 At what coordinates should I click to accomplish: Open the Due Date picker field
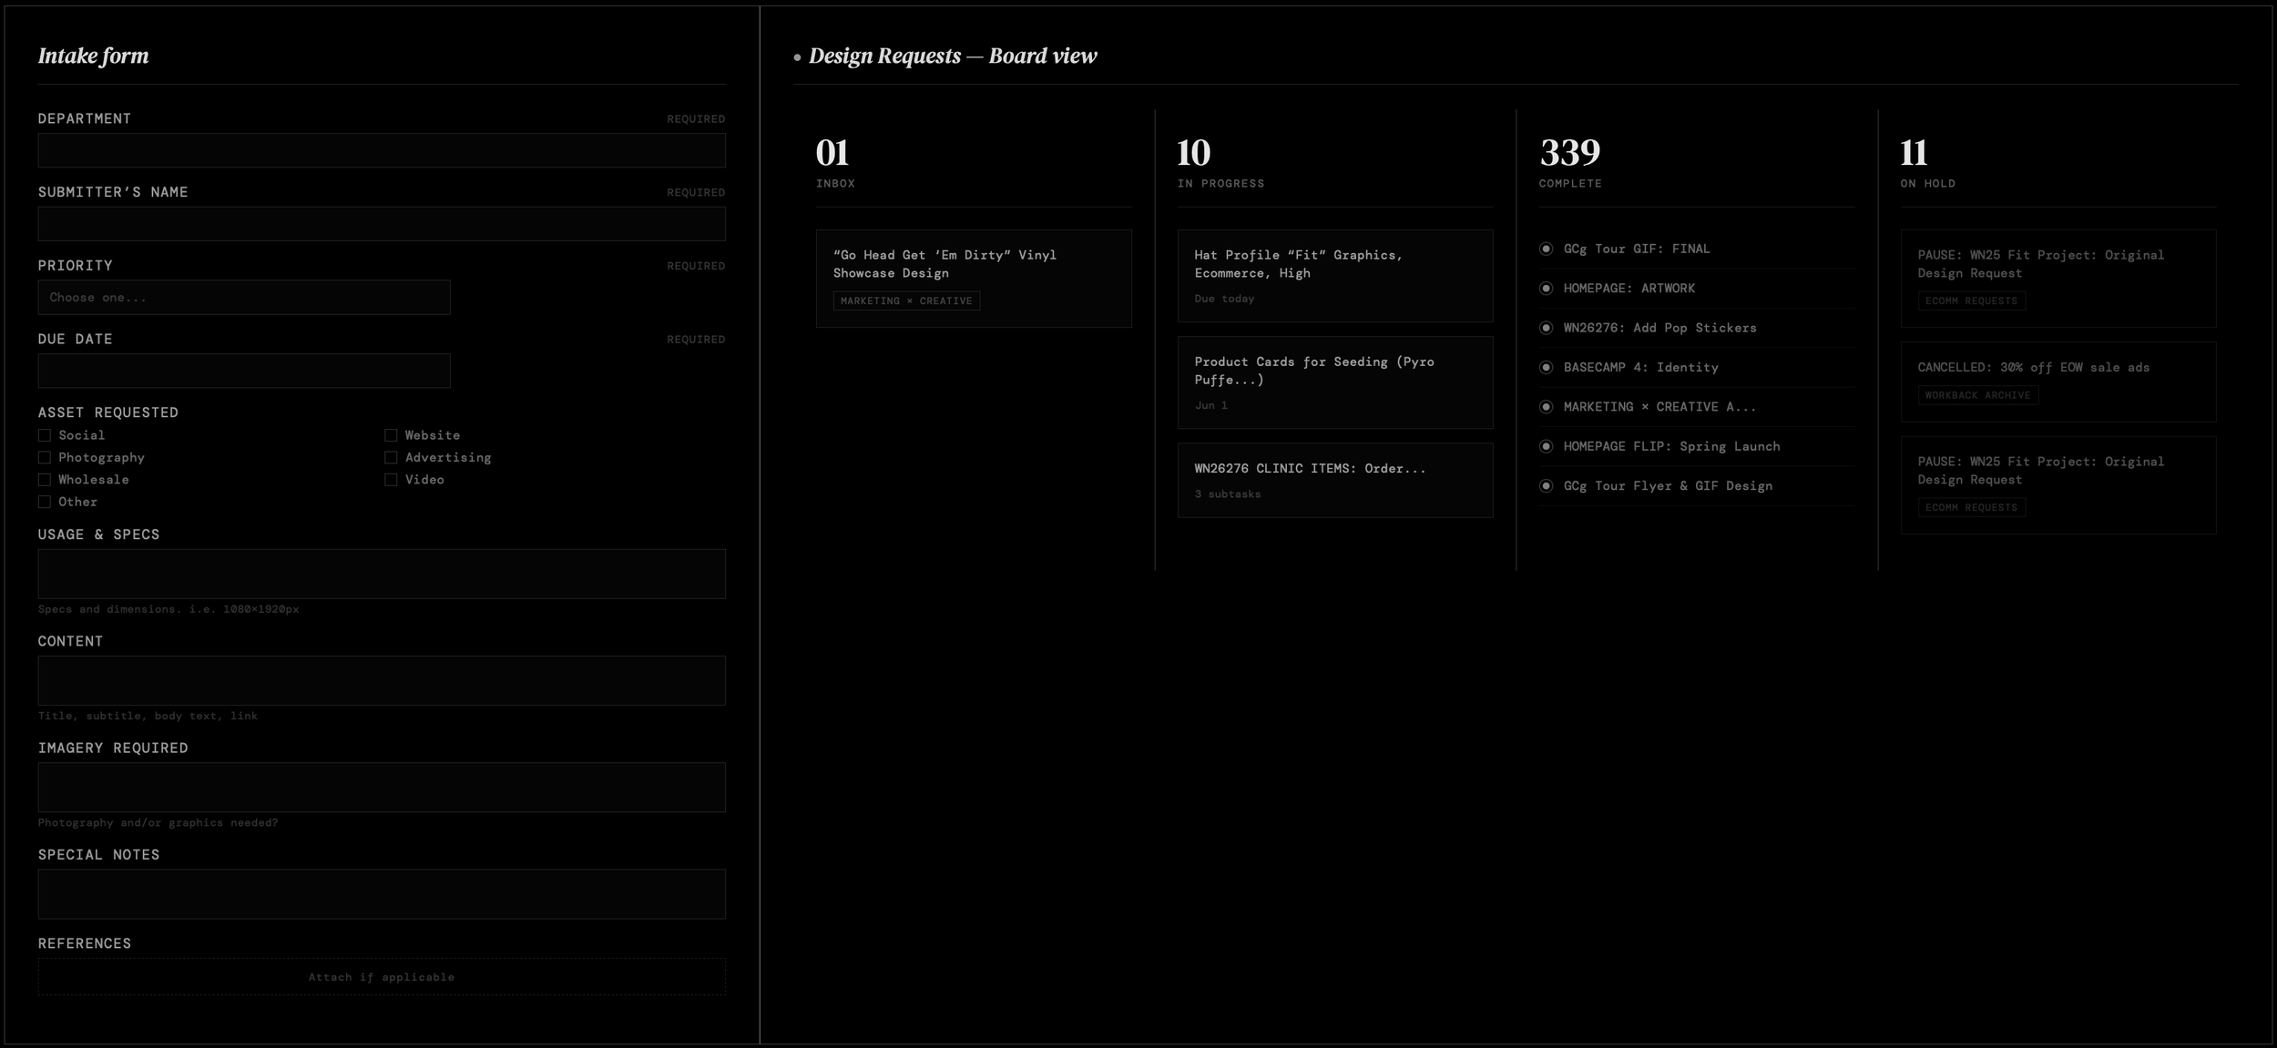point(244,371)
